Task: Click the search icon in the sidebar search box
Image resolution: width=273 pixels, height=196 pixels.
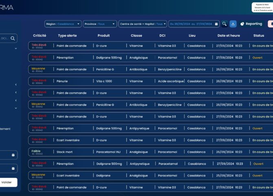Action: click(13, 38)
